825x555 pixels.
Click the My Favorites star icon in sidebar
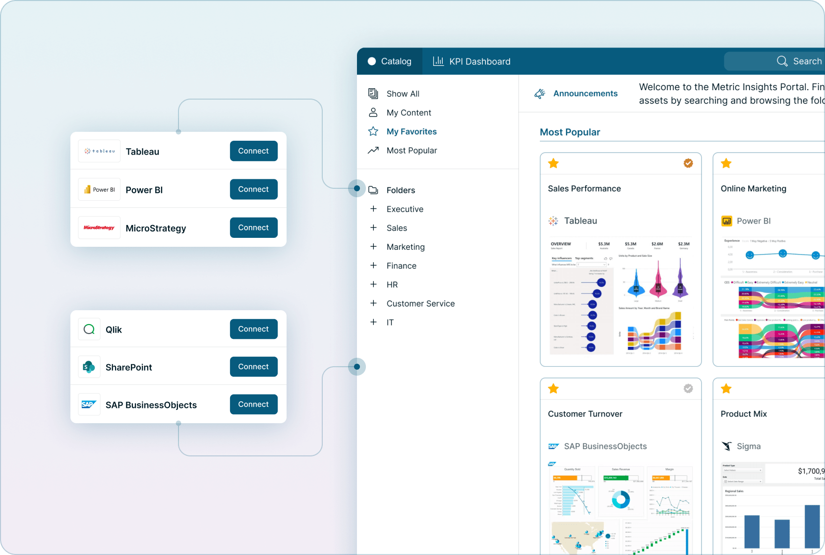(373, 131)
